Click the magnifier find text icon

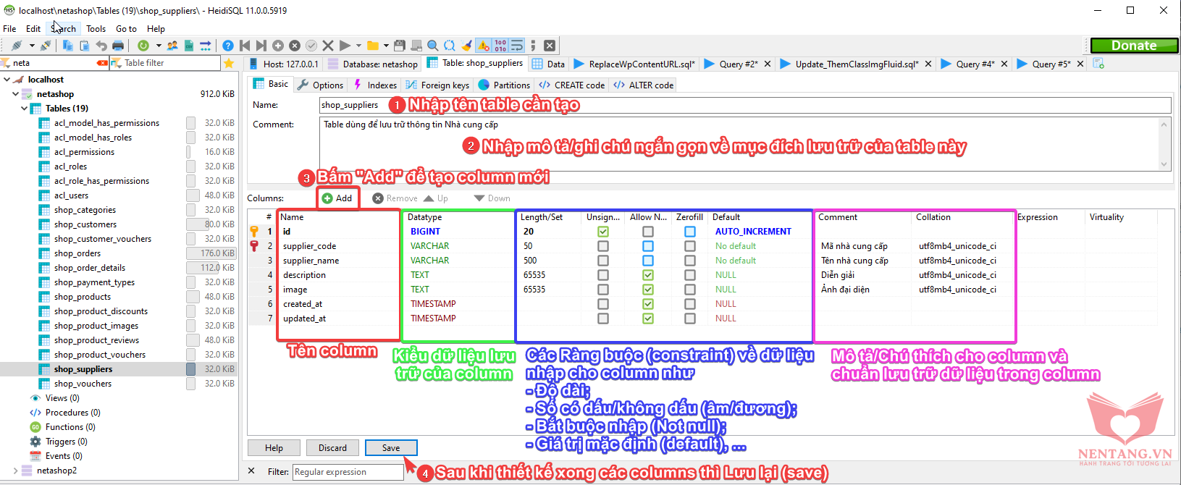[433, 46]
